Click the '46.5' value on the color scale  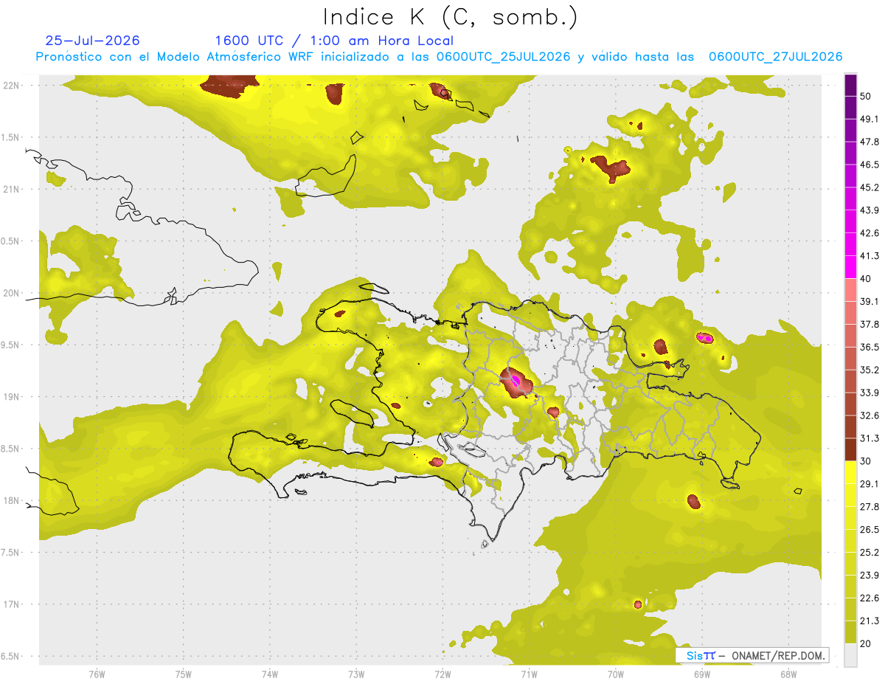pos(870,165)
